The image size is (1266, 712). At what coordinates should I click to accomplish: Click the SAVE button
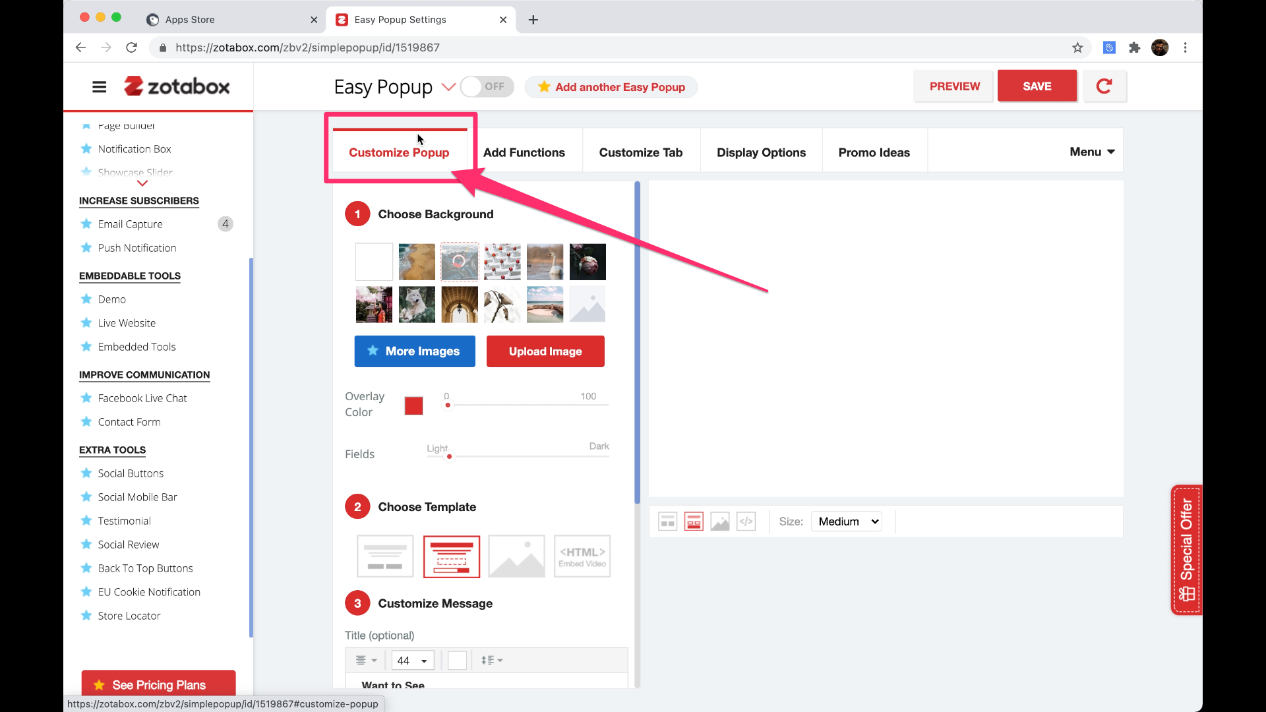pos(1037,86)
